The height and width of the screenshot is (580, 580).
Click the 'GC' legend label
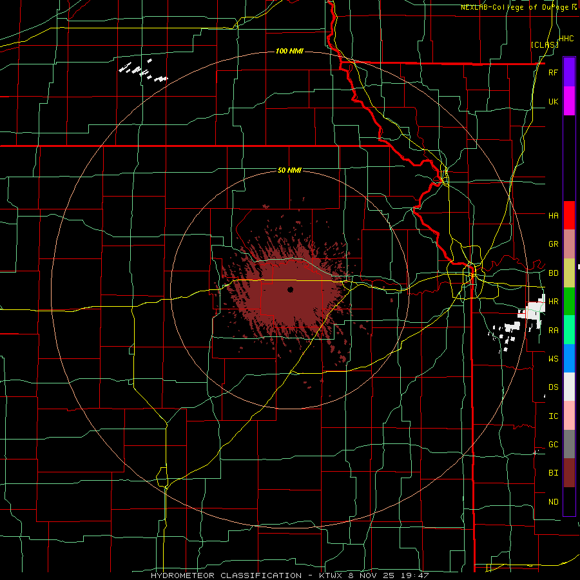553,445
